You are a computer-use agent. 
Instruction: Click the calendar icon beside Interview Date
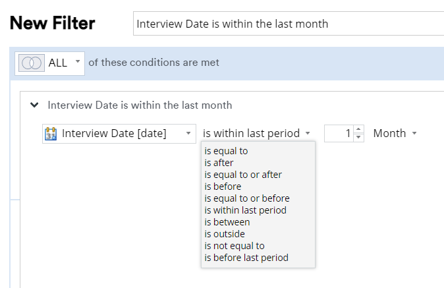pos(51,134)
